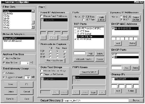The width and height of the screenshot is (145, 104).
Task: Click the Browse button
Action: click(136, 100)
